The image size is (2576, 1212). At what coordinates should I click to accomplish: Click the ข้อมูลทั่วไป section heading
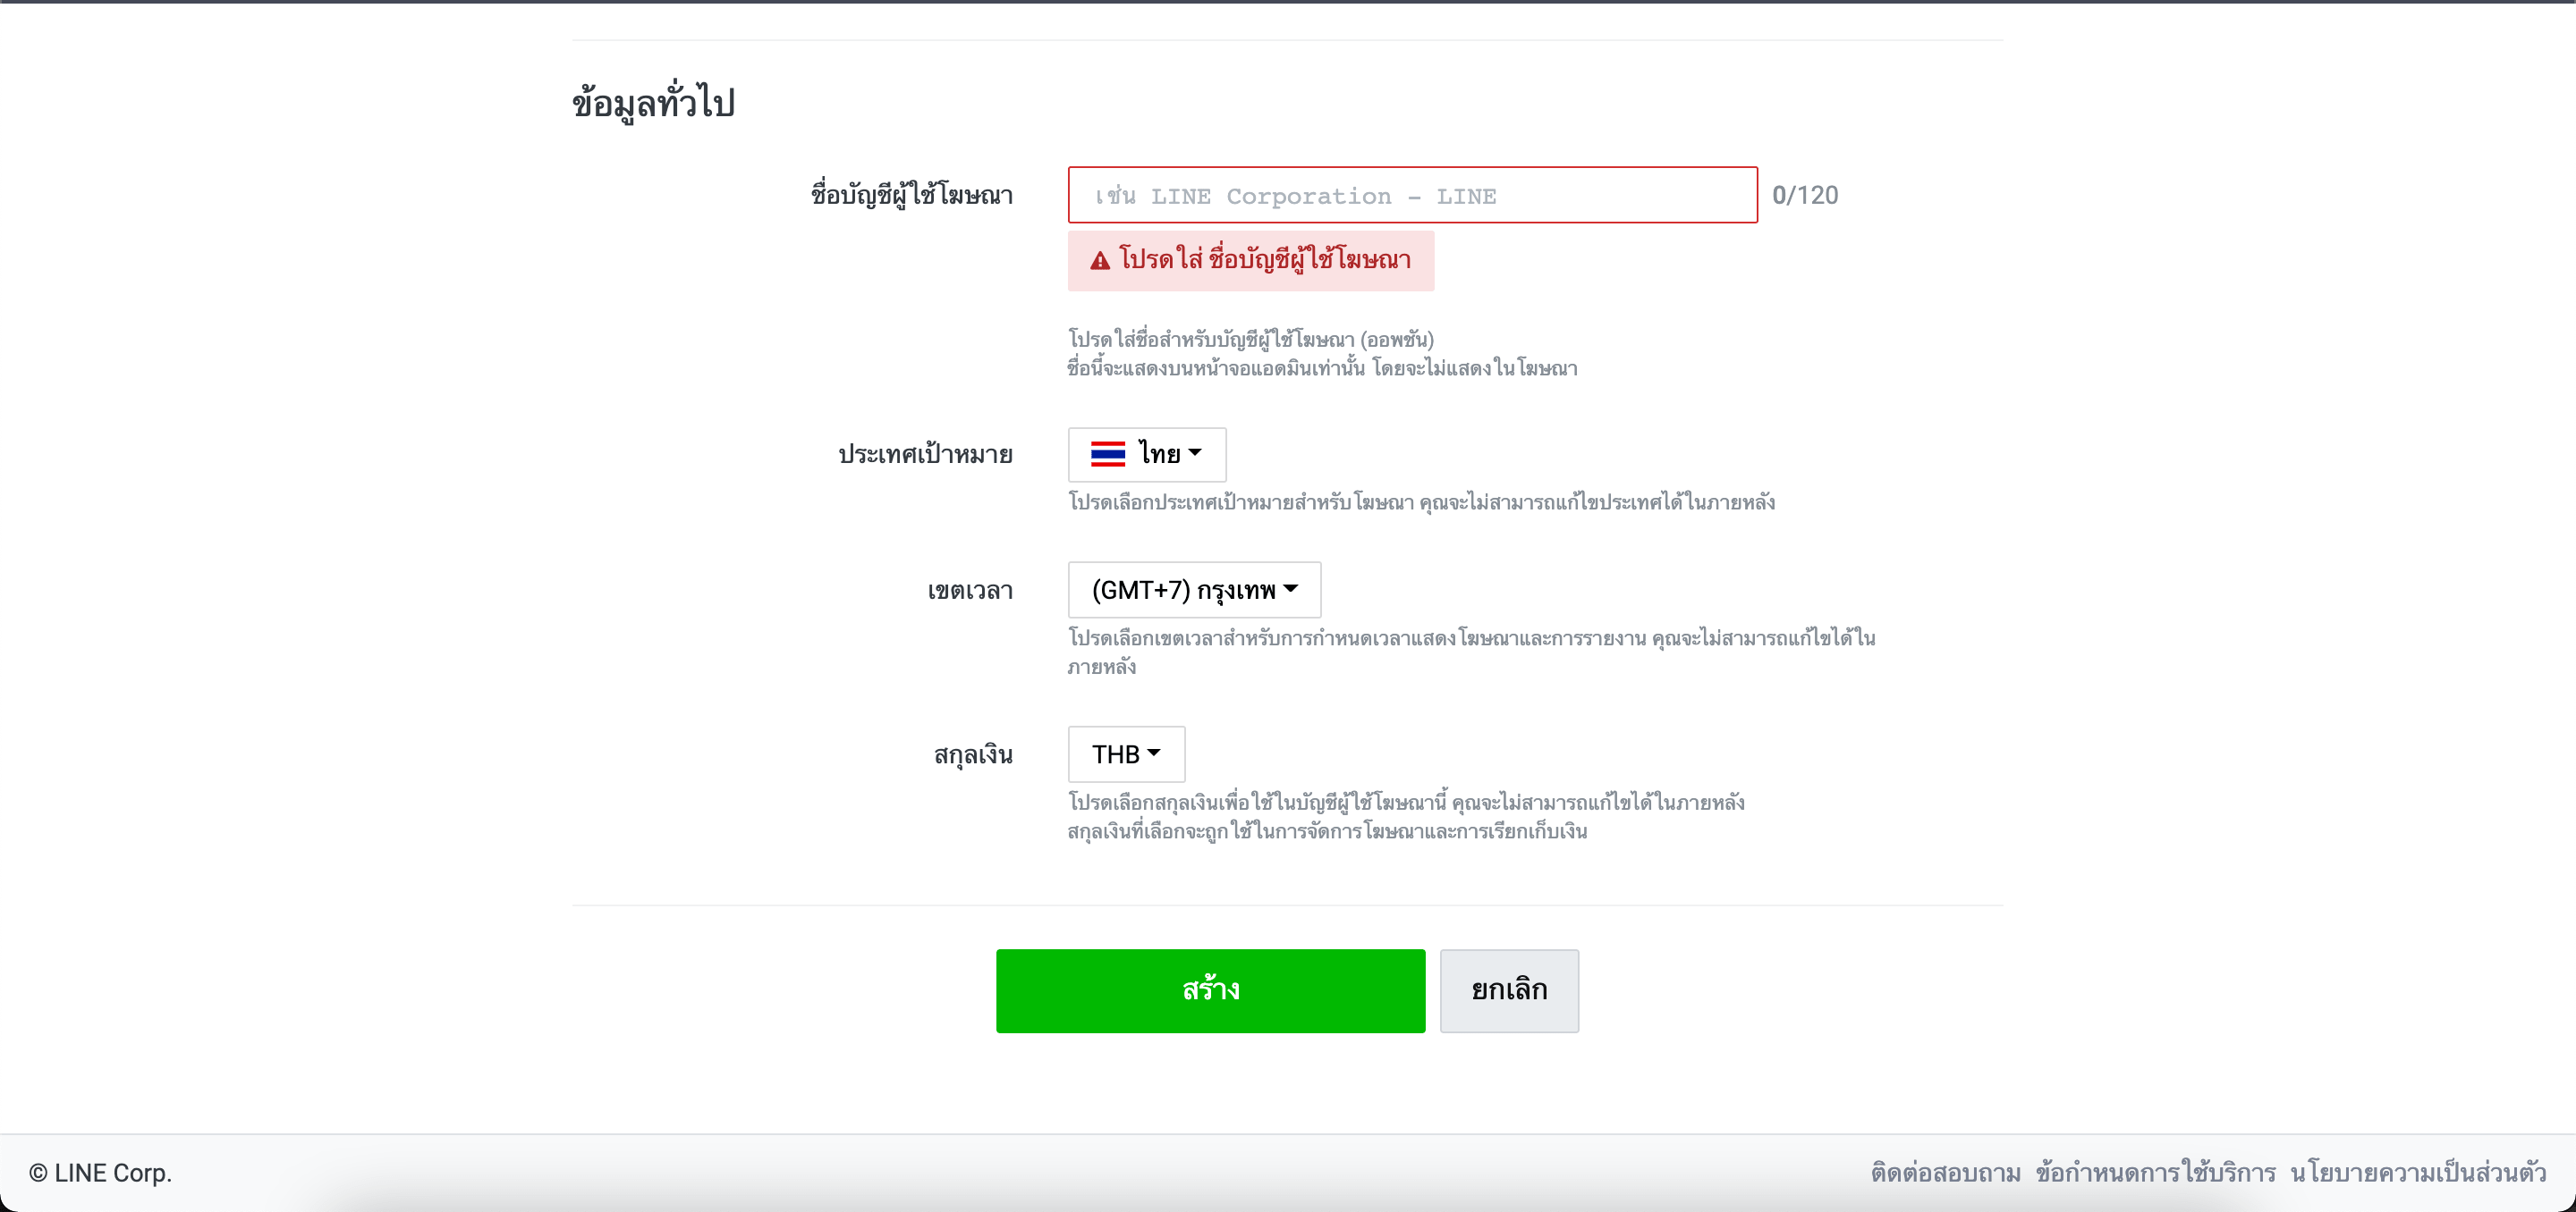click(654, 103)
